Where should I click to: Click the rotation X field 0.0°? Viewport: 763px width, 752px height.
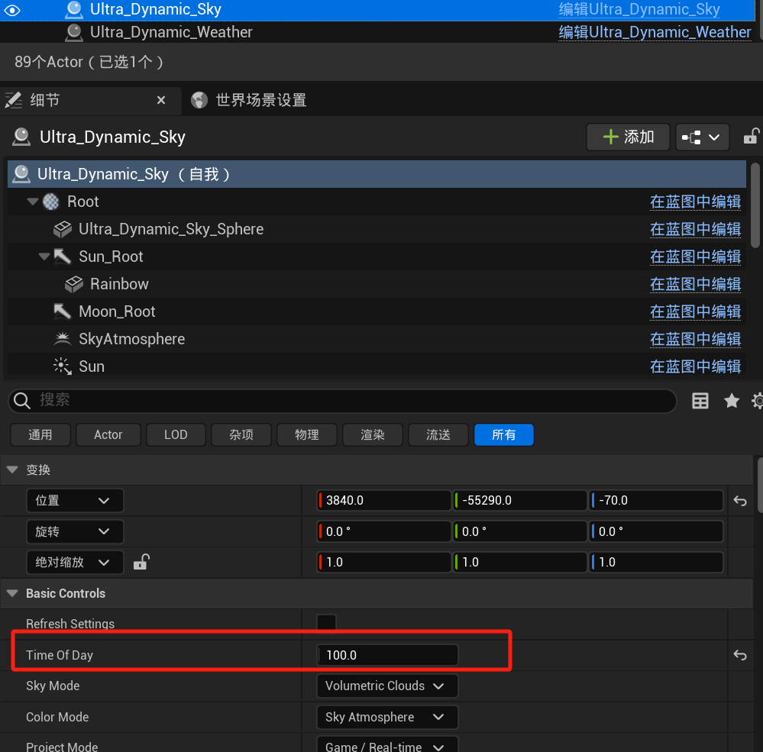(383, 531)
